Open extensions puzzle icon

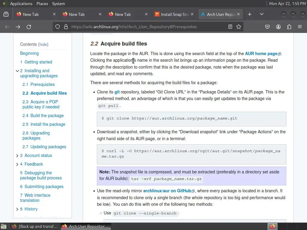coord(289,27)
